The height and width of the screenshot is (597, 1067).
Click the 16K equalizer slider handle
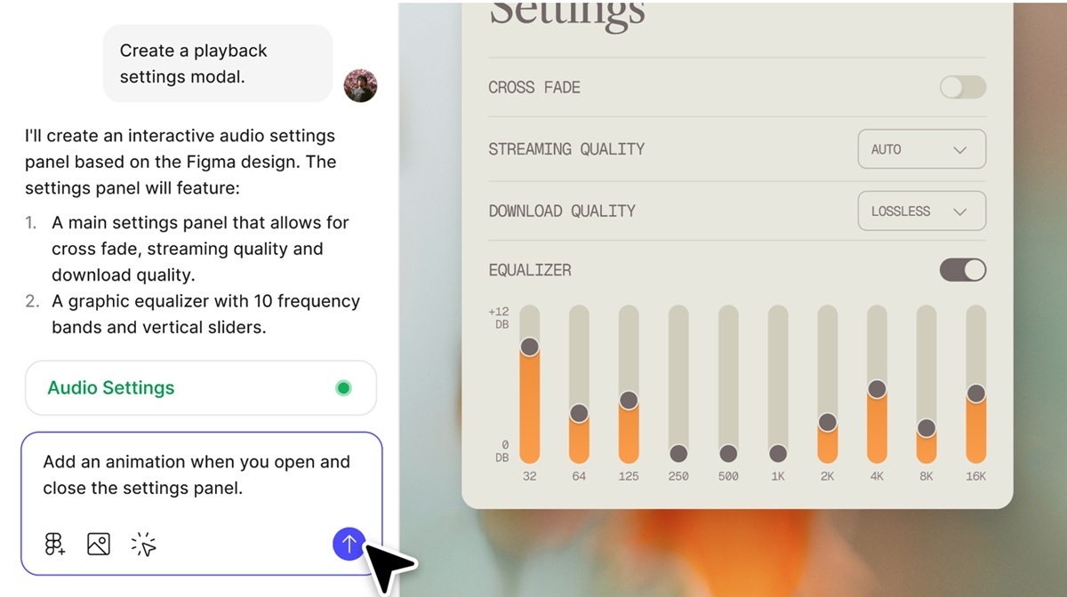point(975,393)
